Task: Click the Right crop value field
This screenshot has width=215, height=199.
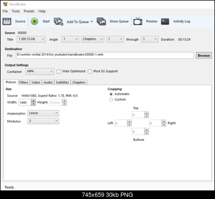Action: click(155, 123)
